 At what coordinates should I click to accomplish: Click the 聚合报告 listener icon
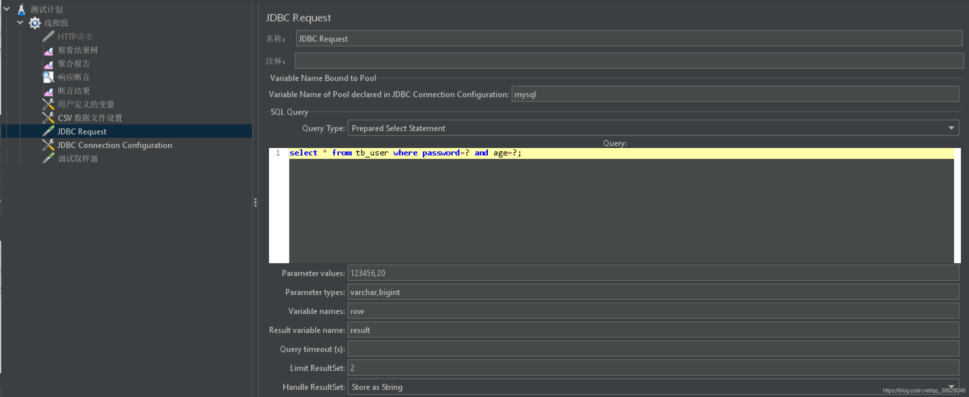48,64
